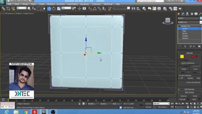Collapse the Edit Vertices rollout
This screenshot has width=202, height=114.
coord(189,92)
